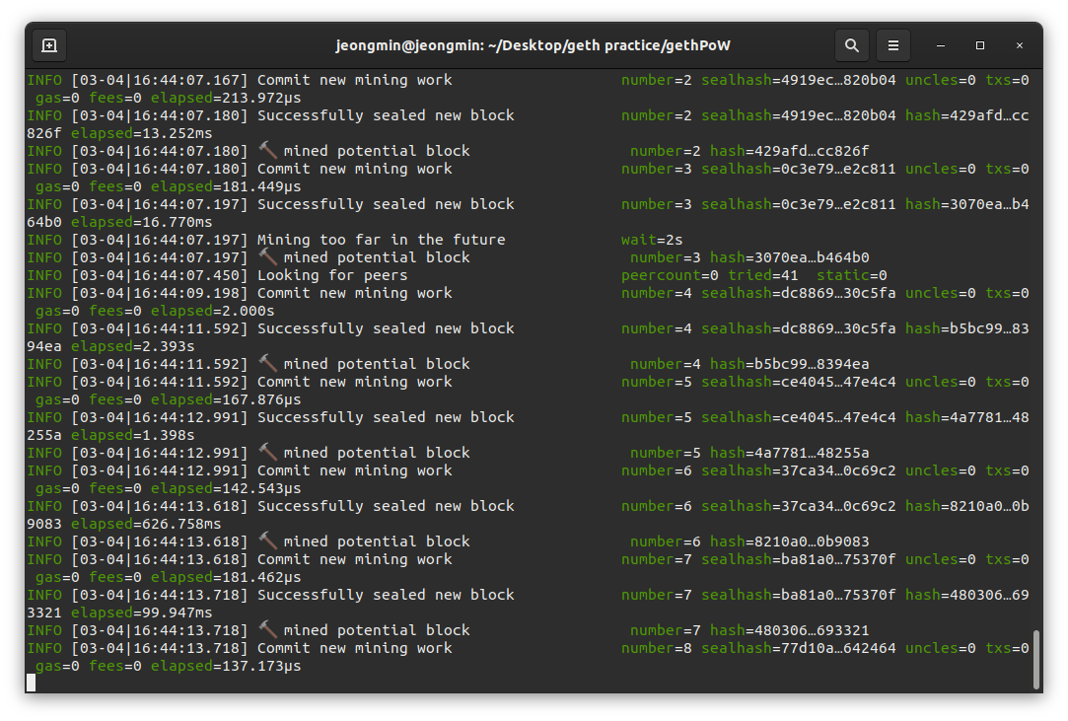The image size is (1068, 721).
Task: Click hash=4a7781…48255a on mined block line
Action: pos(790,453)
